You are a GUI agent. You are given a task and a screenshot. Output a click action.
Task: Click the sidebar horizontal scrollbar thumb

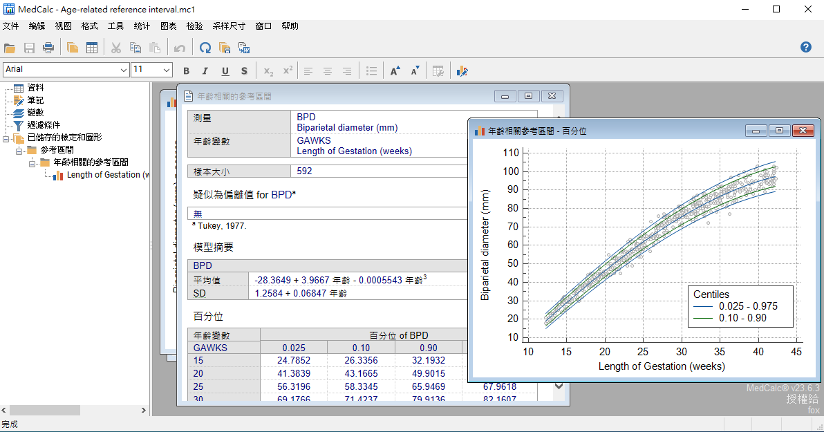(45, 410)
